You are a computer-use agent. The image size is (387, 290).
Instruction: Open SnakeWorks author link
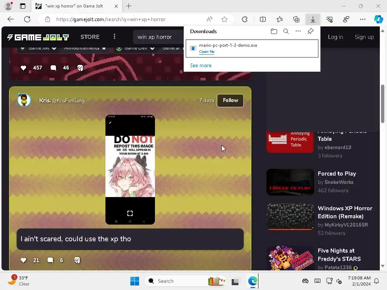coord(339,182)
